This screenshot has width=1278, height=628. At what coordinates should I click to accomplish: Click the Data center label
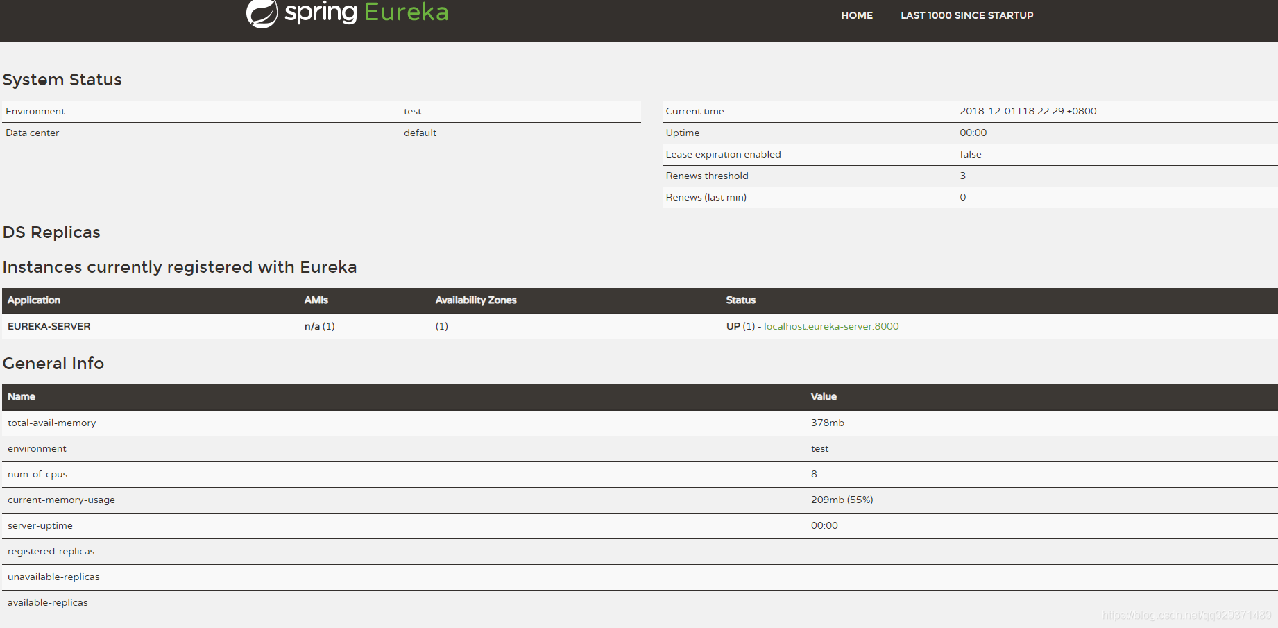[33, 133]
